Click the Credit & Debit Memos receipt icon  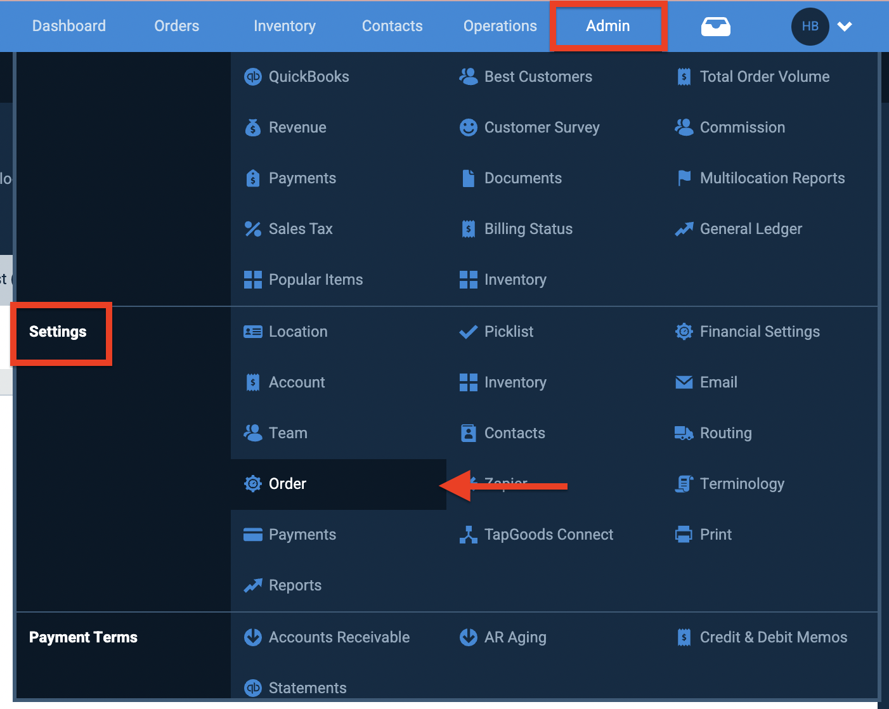coord(684,637)
